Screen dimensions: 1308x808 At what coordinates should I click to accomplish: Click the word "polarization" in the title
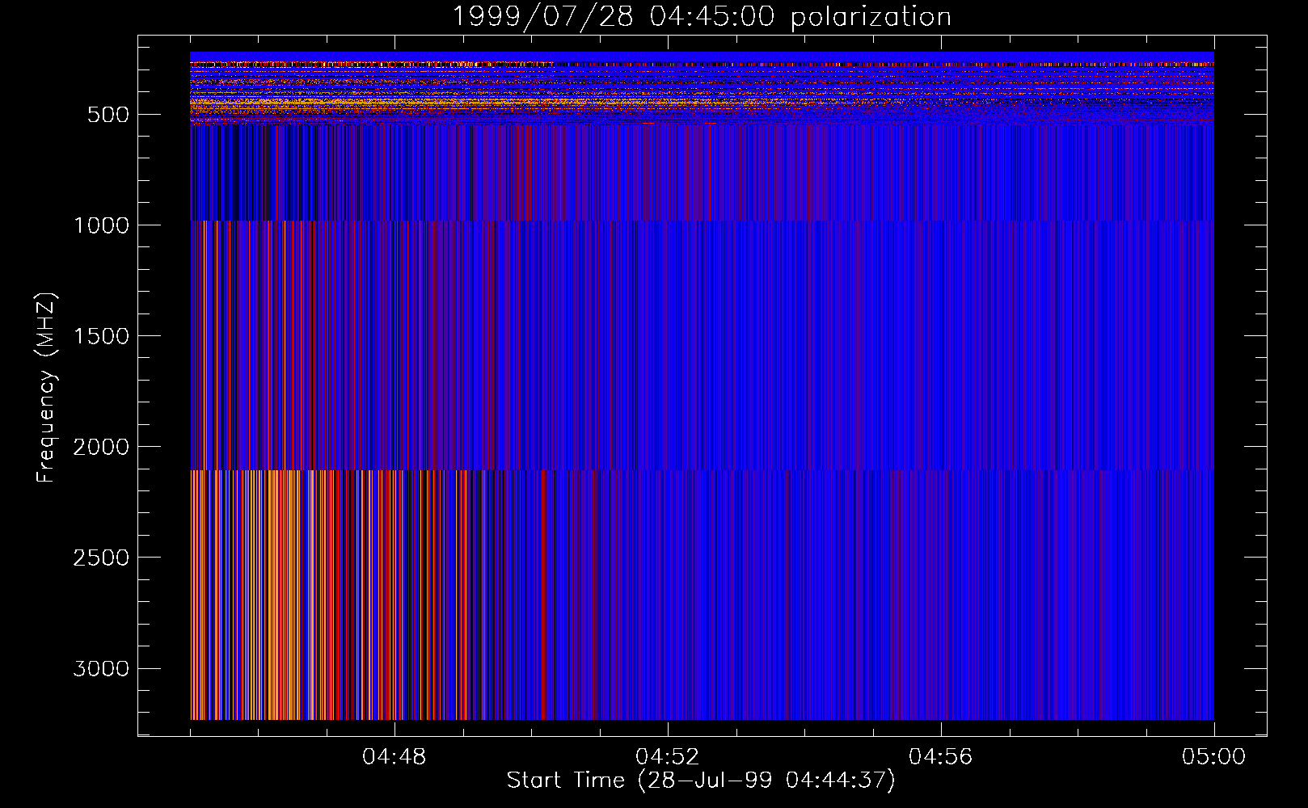(x=871, y=16)
